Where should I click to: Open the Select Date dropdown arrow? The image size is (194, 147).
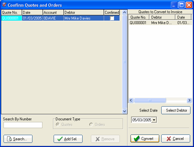pos(154,120)
